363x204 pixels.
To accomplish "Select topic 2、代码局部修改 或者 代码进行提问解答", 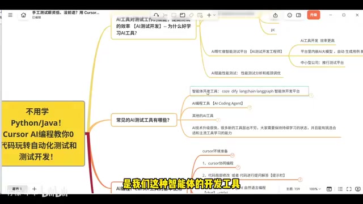I will (243, 176).
